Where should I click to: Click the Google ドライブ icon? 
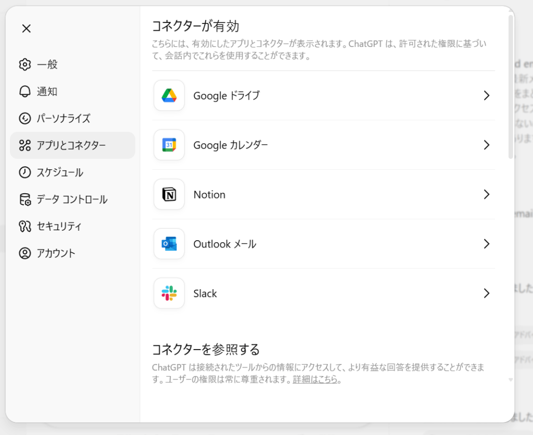(x=169, y=96)
